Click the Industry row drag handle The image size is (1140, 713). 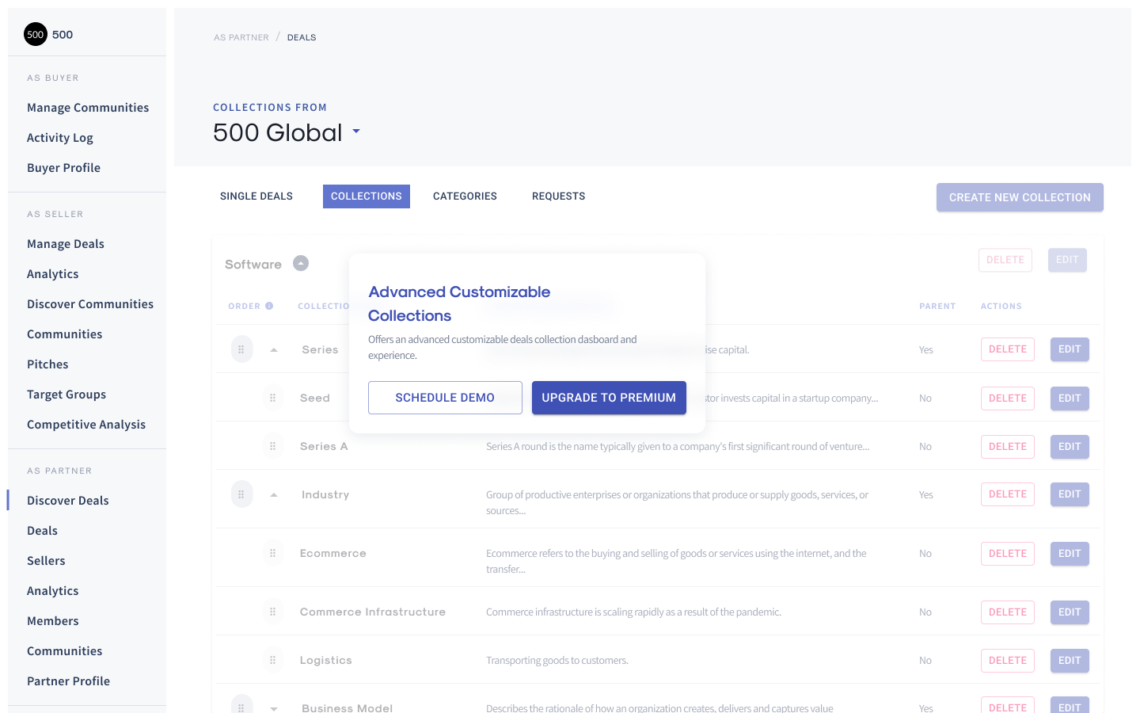pos(241,494)
